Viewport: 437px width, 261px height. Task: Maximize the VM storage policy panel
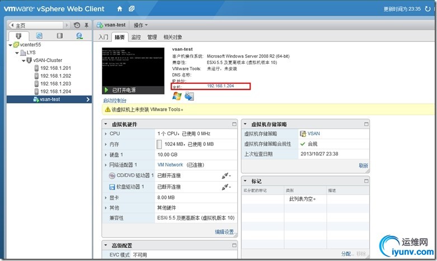pyautogui.click(x=366, y=124)
